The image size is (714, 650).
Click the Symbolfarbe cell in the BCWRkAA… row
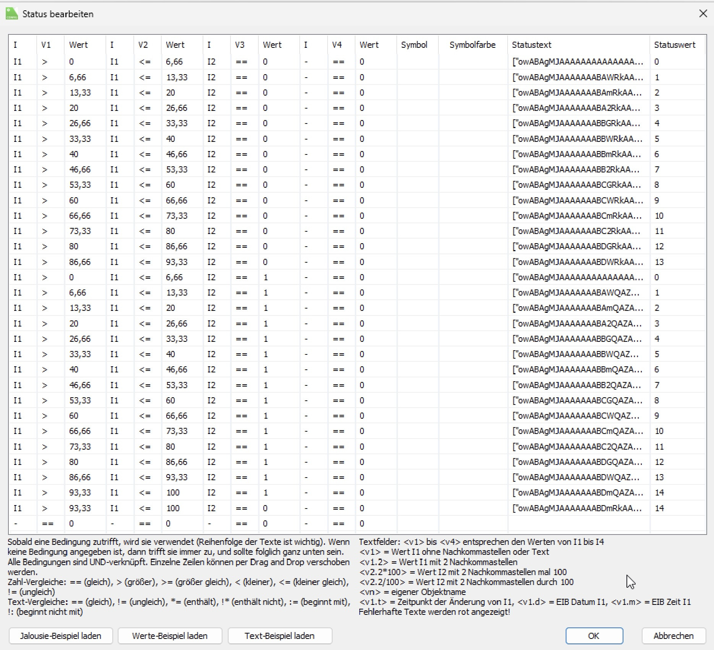pyautogui.click(x=473, y=200)
